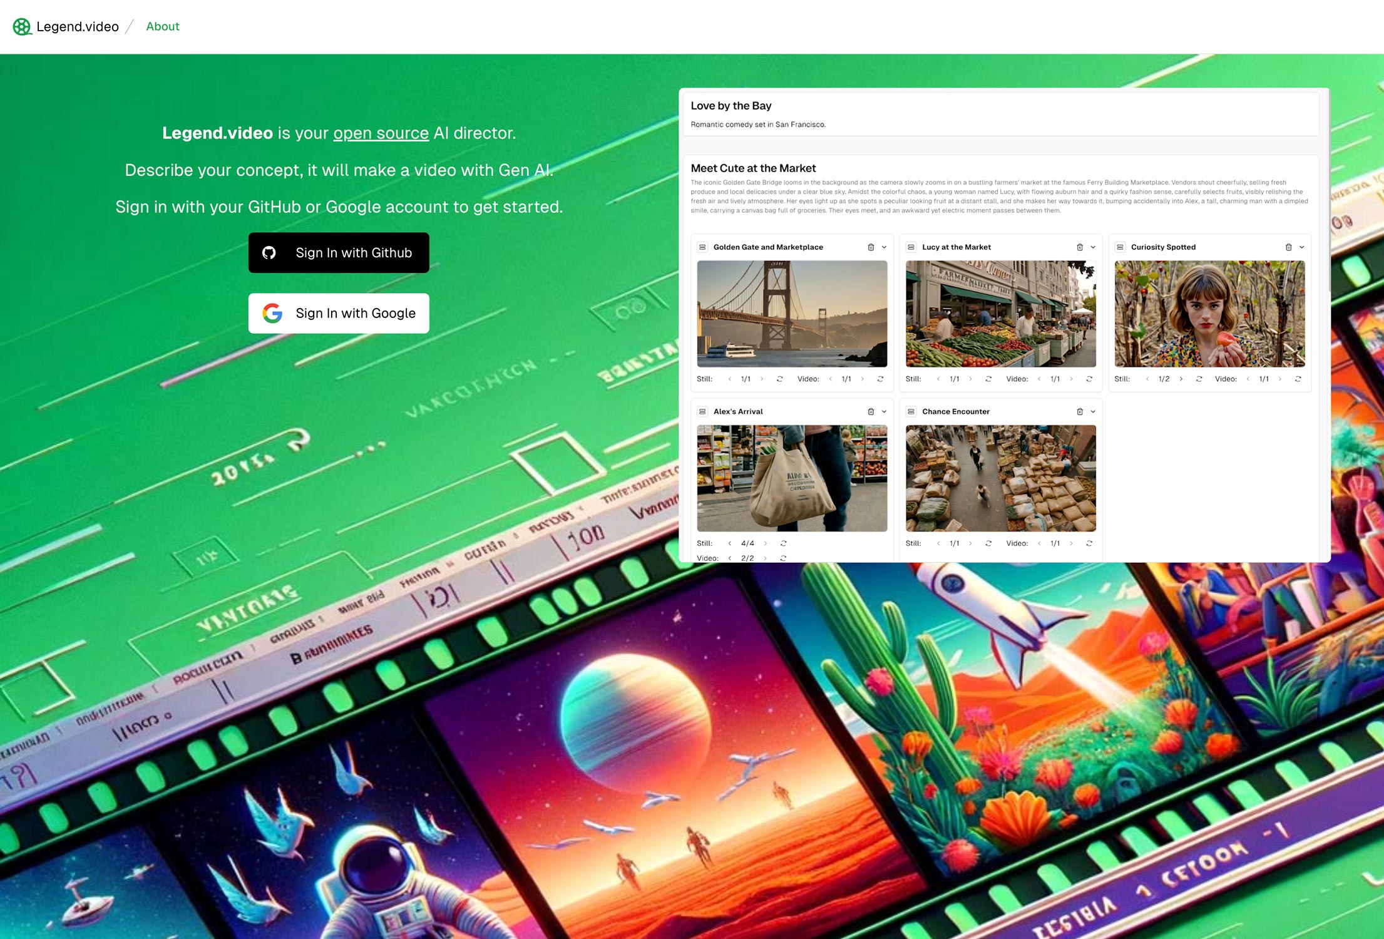Click the scene description paragraph text
The image size is (1384, 939).
[999, 197]
